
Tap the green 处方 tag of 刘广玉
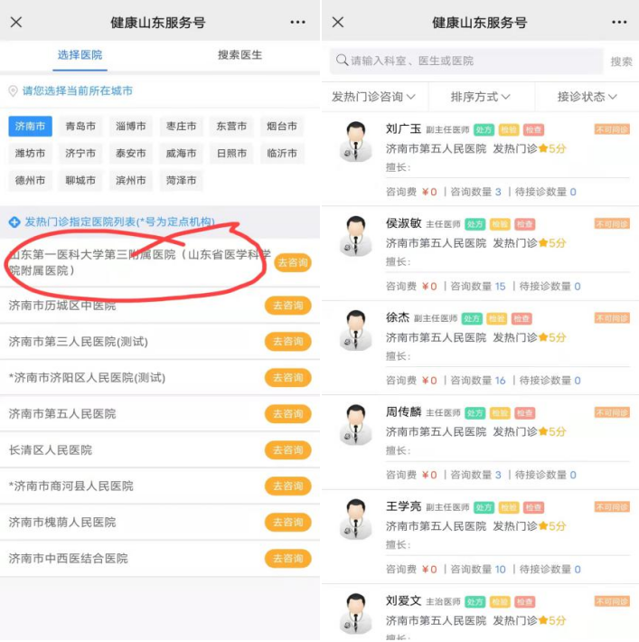(x=484, y=130)
